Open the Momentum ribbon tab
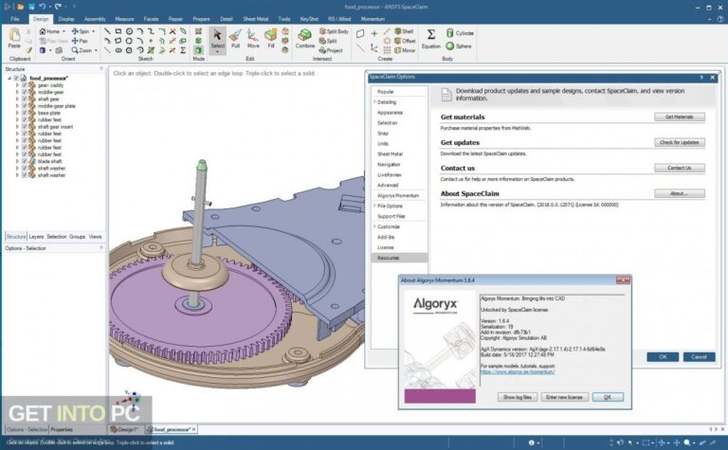 click(373, 19)
